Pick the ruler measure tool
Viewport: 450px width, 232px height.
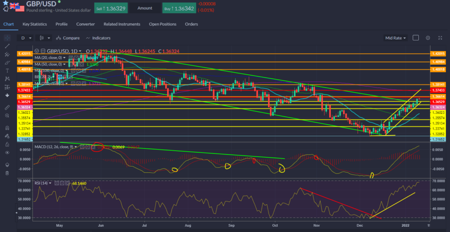pos(7,107)
